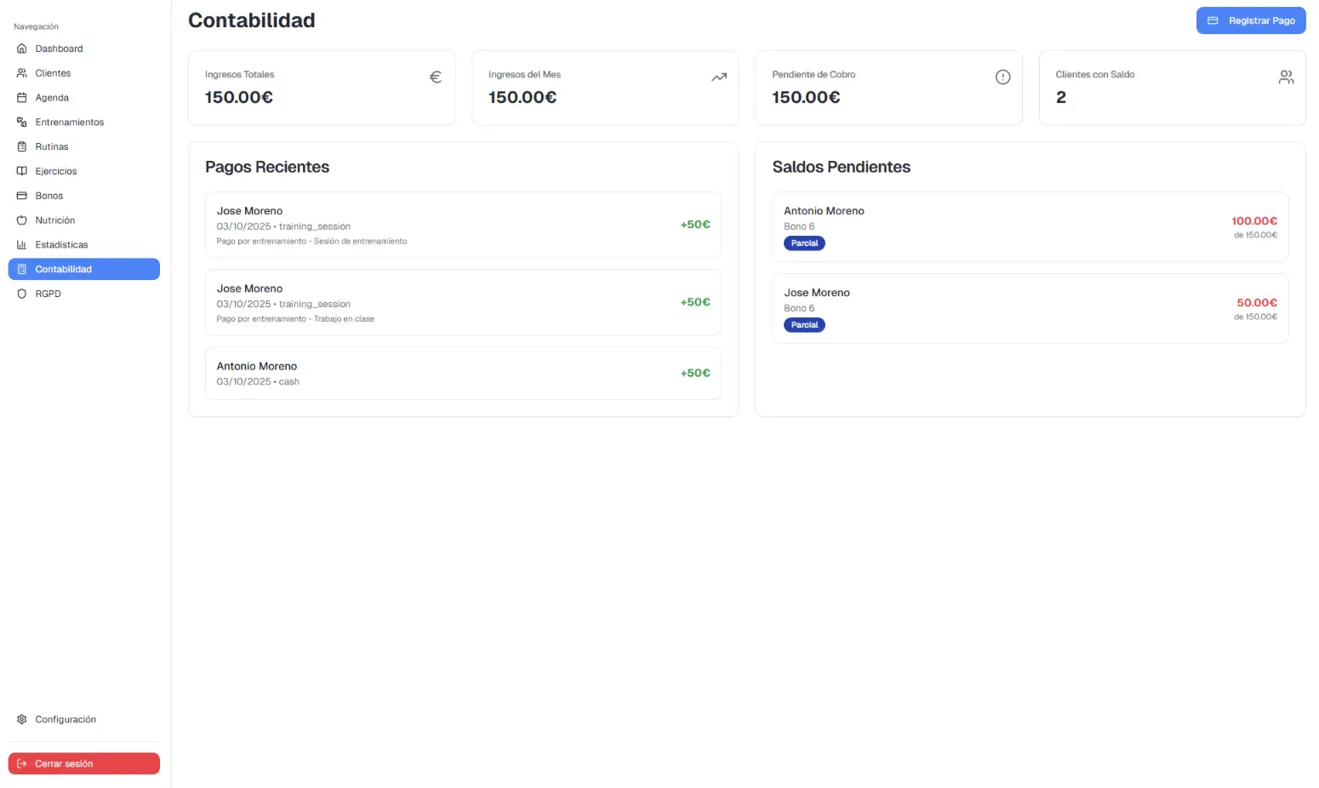Image resolution: width=1319 pixels, height=788 pixels.
Task: Click the Clientes people icon in sidebar
Action: pyautogui.click(x=22, y=73)
